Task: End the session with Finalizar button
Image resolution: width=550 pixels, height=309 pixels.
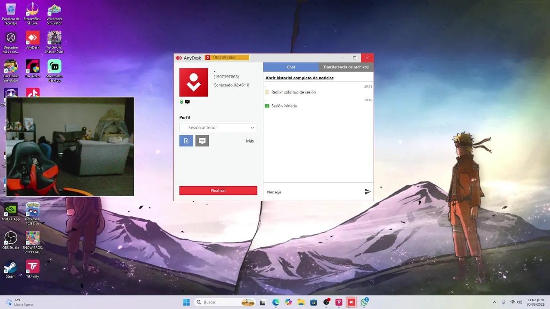Action: (x=218, y=191)
